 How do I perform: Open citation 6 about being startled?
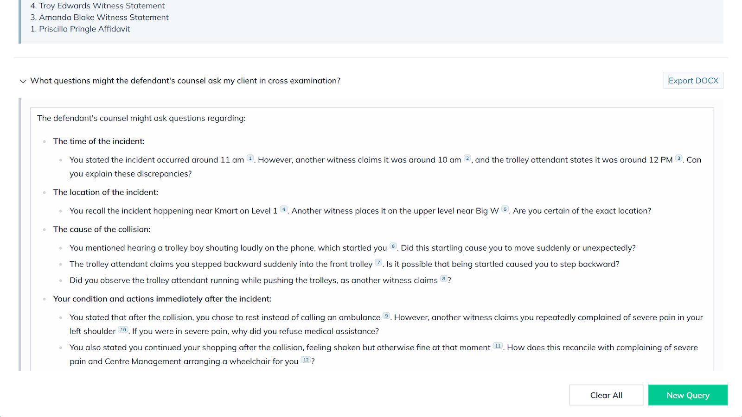click(x=393, y=246)
